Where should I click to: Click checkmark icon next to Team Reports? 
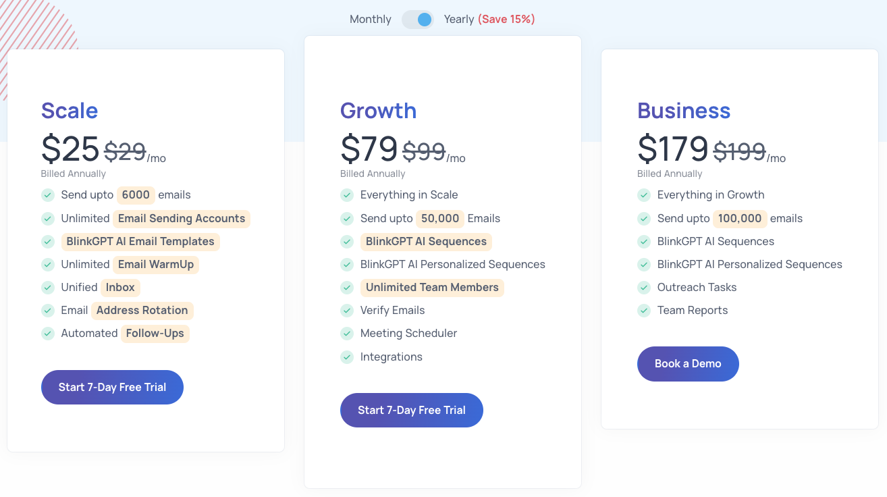[644, 311]
